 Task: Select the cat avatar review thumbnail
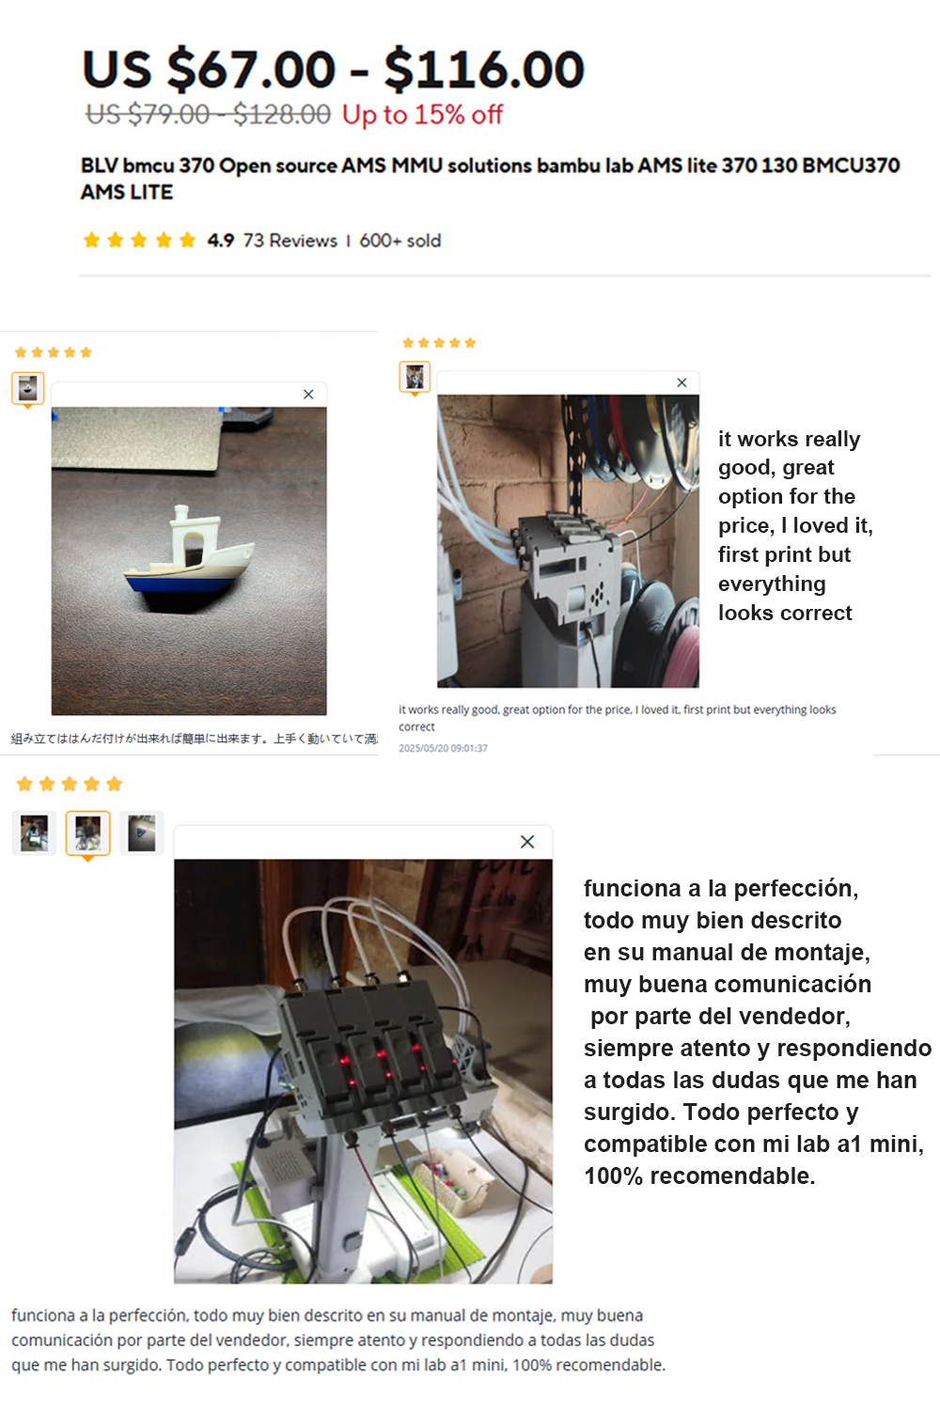pyautogui.click(x=415, y=377)
